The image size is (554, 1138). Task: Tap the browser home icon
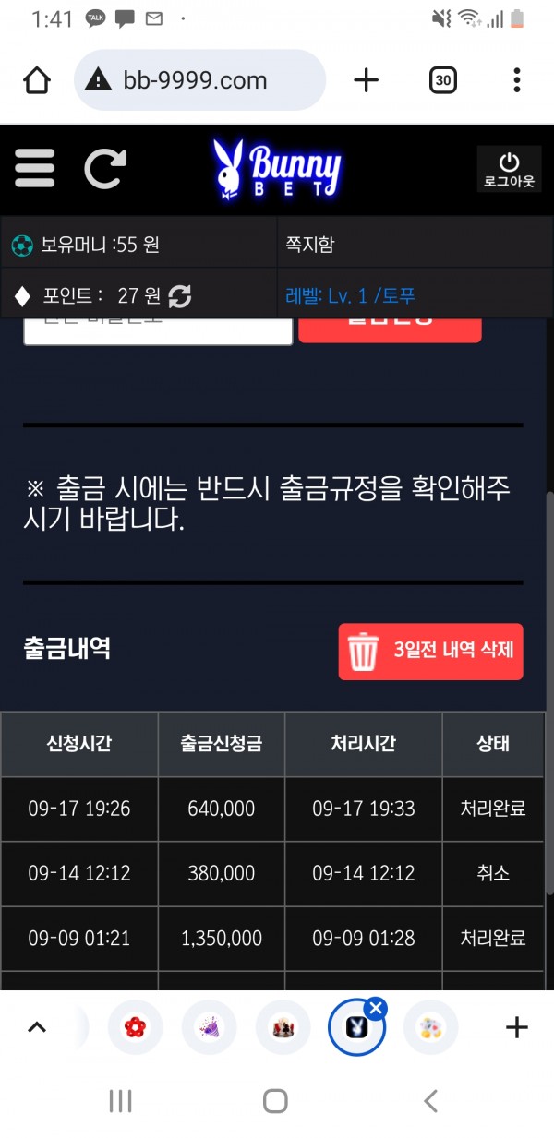click(x=37, y=80)
